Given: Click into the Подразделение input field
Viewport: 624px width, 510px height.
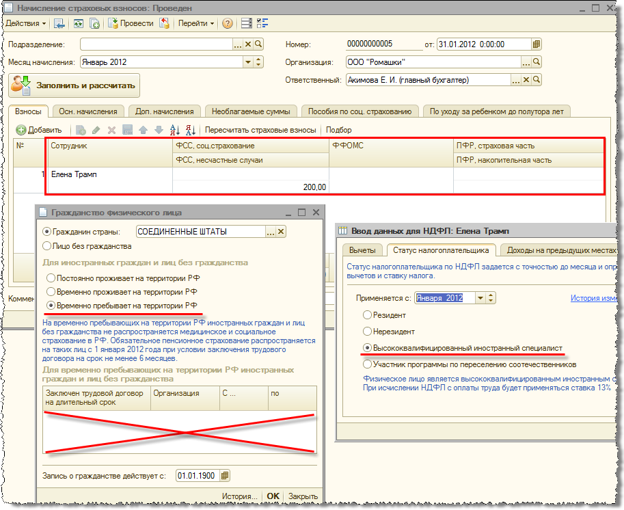Looking at the screenshot, I should [156, 44].
